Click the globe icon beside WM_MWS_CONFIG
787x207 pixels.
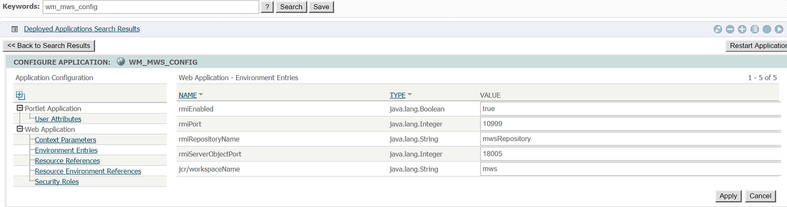click(120, 61)
